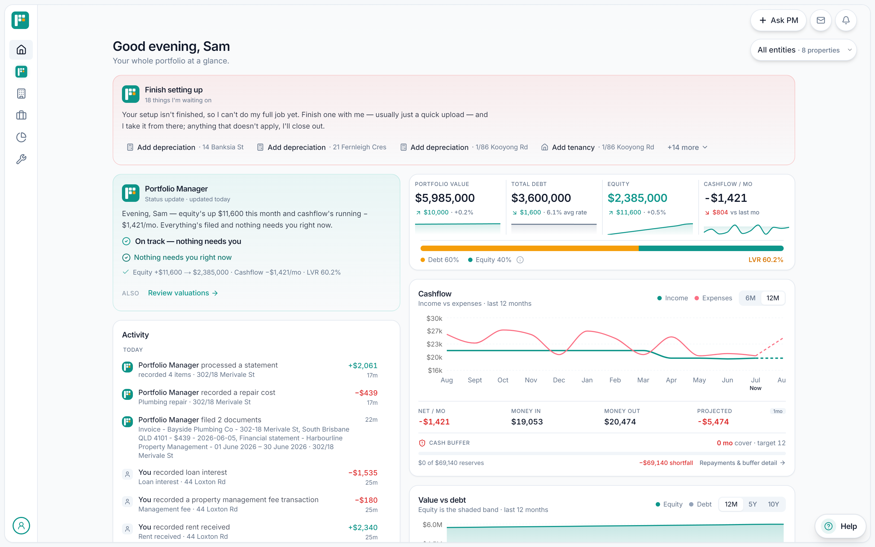875x547 pixels.
Task: Click the Cashflow / mo sparkline
Action: click(x=746, y=229)
